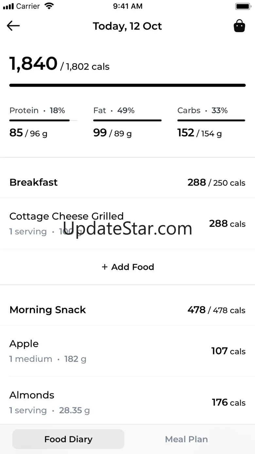Tap the Carbs macro progress bar
The image size is (255, 454).
(x=211, y=120)
